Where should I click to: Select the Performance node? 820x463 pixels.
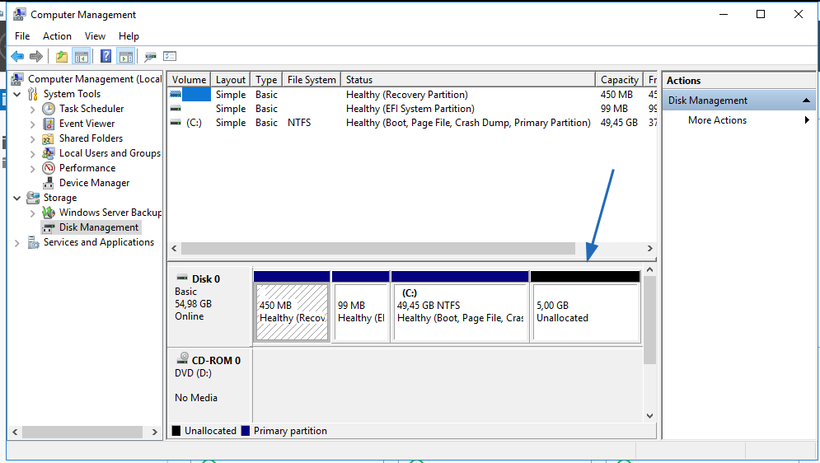coord(87,168)
